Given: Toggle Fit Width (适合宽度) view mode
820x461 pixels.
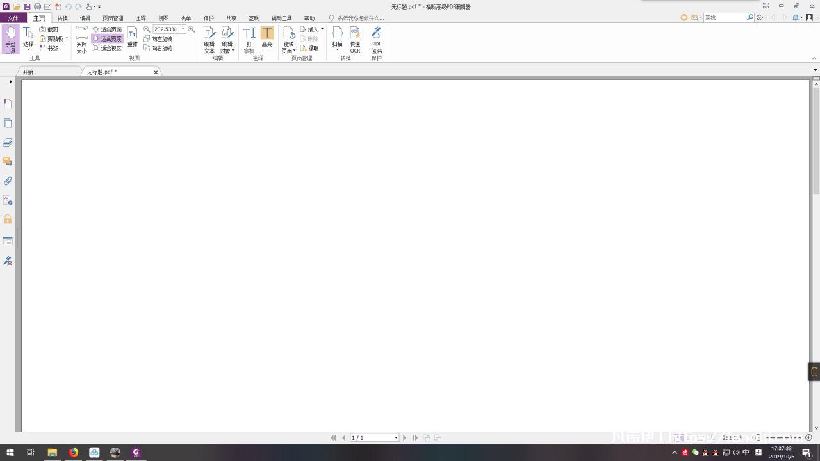Looking at the screenshot, I should tap(107, 39).
